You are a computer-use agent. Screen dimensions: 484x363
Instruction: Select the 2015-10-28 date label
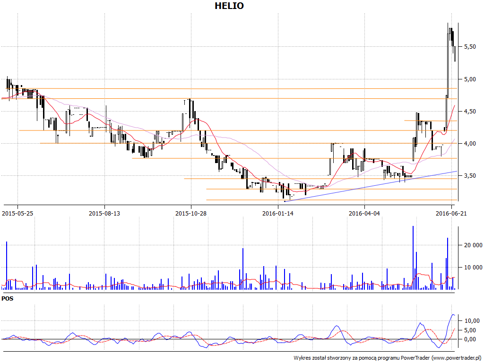tap(191, 213)
